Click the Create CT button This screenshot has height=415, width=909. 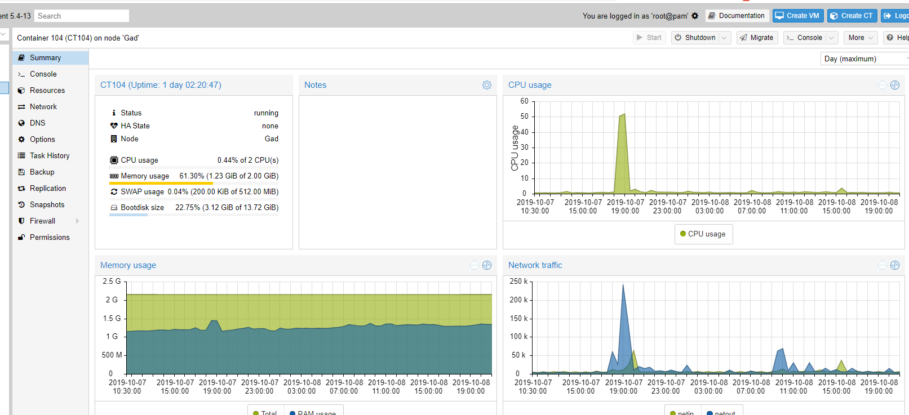point(852,16)
